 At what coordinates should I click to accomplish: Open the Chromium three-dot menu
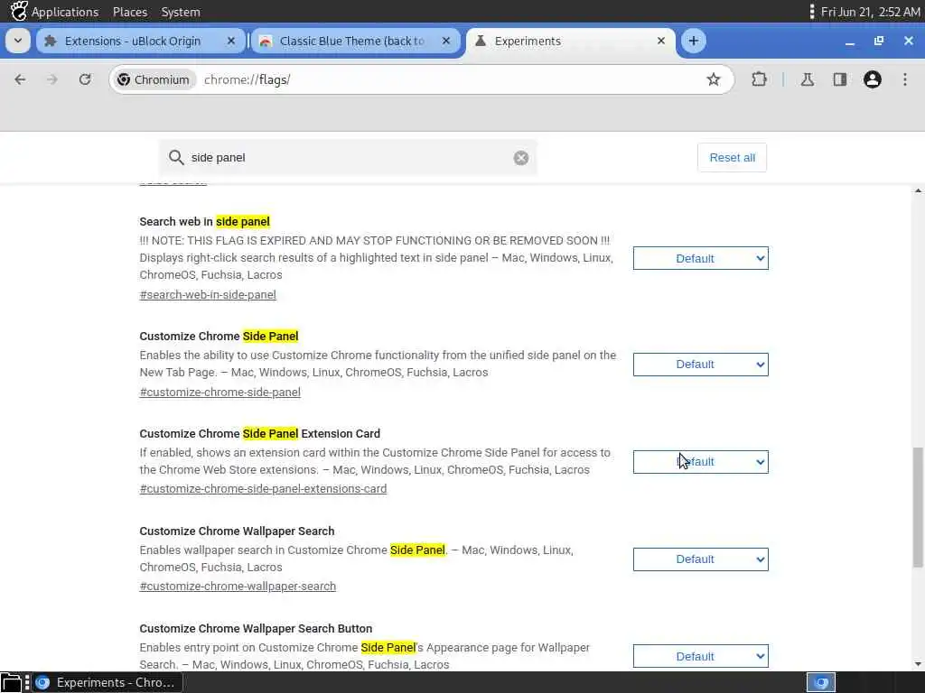(x=905, y=79)
